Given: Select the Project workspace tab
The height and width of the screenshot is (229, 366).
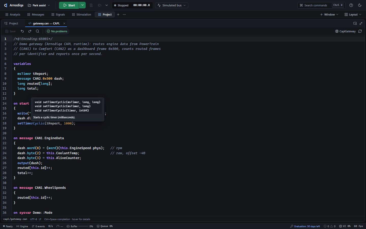Looking at the screenshot, I should click(105, 15).
